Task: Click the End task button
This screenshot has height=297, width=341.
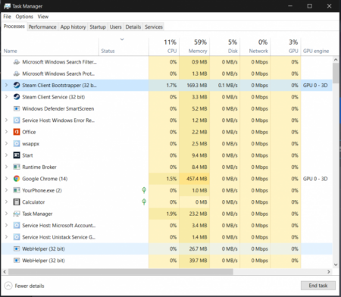Action: pos(318,286)
